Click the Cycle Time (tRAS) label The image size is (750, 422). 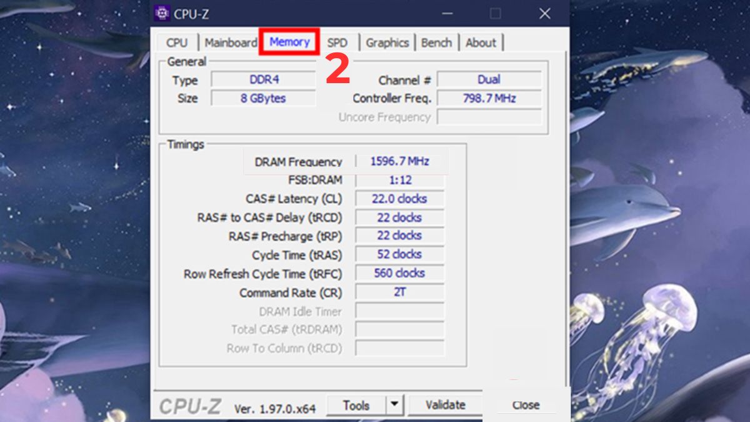coord(297,255)
